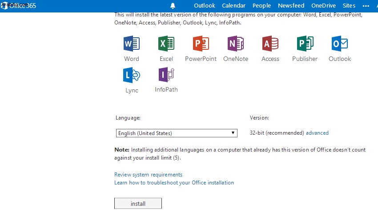378x224 pixels.
Task: Click the 'OneNote' label text
Action: click(x=236, y=59)
